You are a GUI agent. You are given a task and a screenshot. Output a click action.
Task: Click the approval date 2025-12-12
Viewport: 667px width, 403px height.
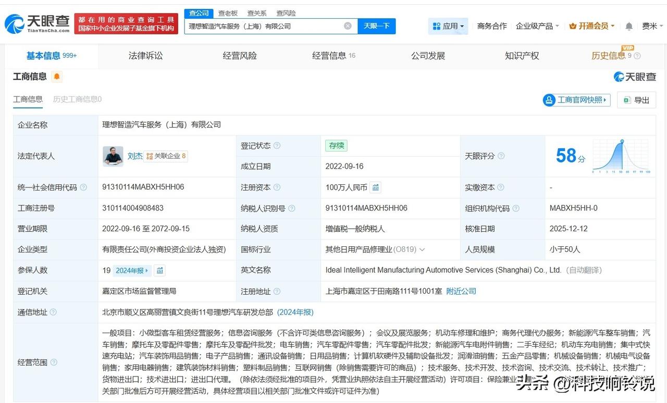point(569,229)
